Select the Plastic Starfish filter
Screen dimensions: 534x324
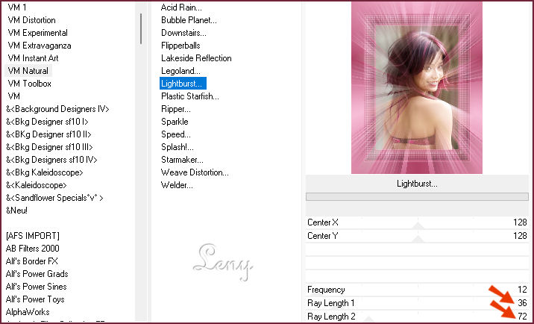[x=191, y=96]
